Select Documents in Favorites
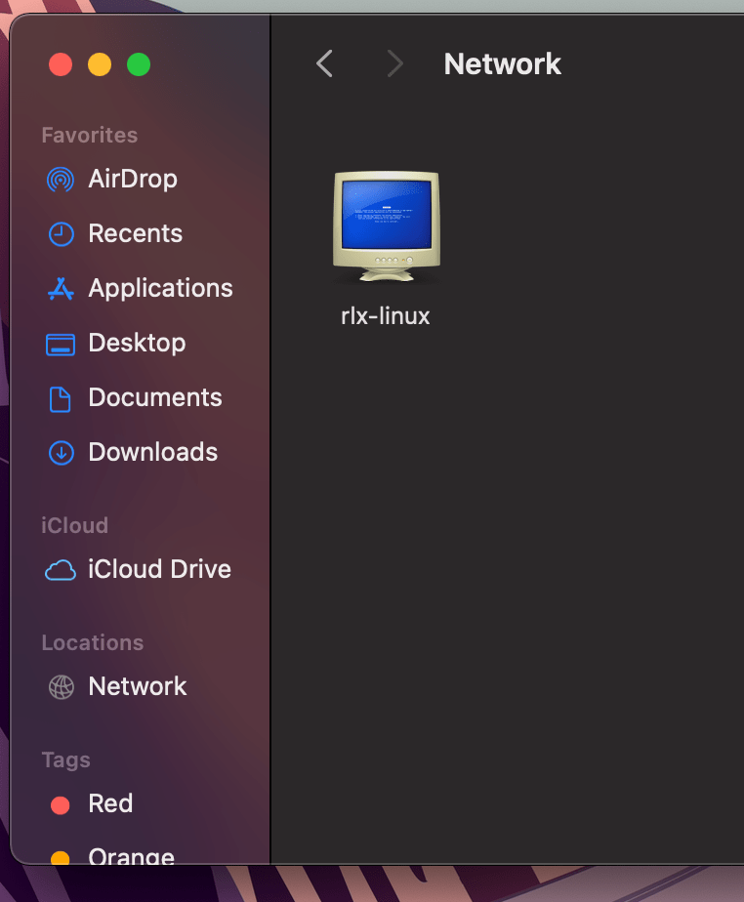The image size is (744, 902). (x=155, y=397)
